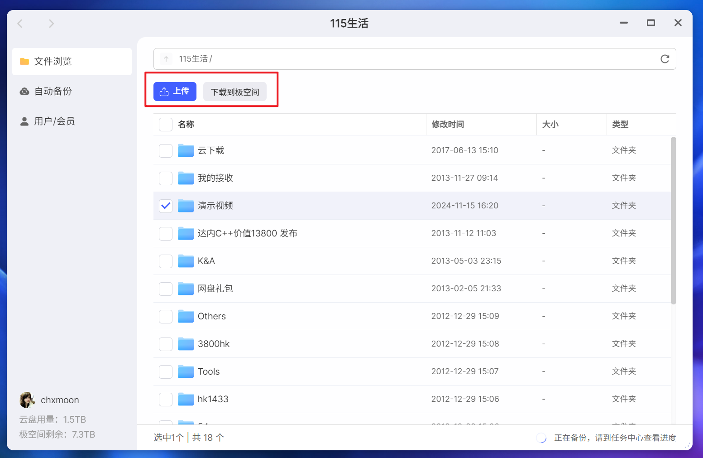
Task: Click the 云盘用量: 1.5TB text
Action: pyautogui.click(x=53, y=419)
